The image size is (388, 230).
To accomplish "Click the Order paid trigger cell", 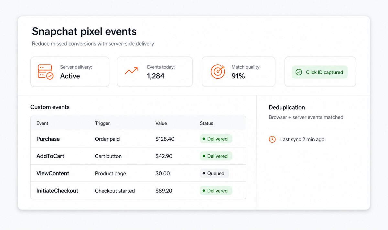I will 107,139.
